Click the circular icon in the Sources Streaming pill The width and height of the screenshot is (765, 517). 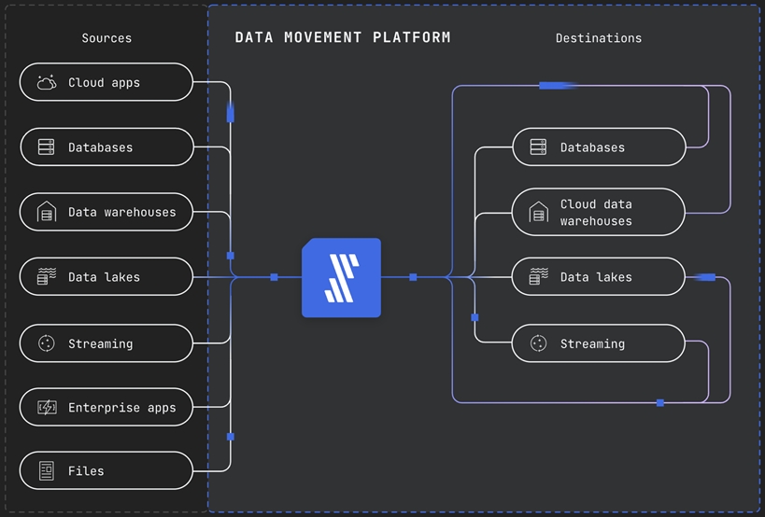pyautogui.click(x=47, y=343)
